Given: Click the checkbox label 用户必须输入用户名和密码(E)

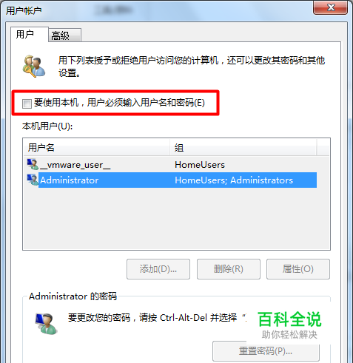Looking at the screenshot, I should click(x=146, y=103).
